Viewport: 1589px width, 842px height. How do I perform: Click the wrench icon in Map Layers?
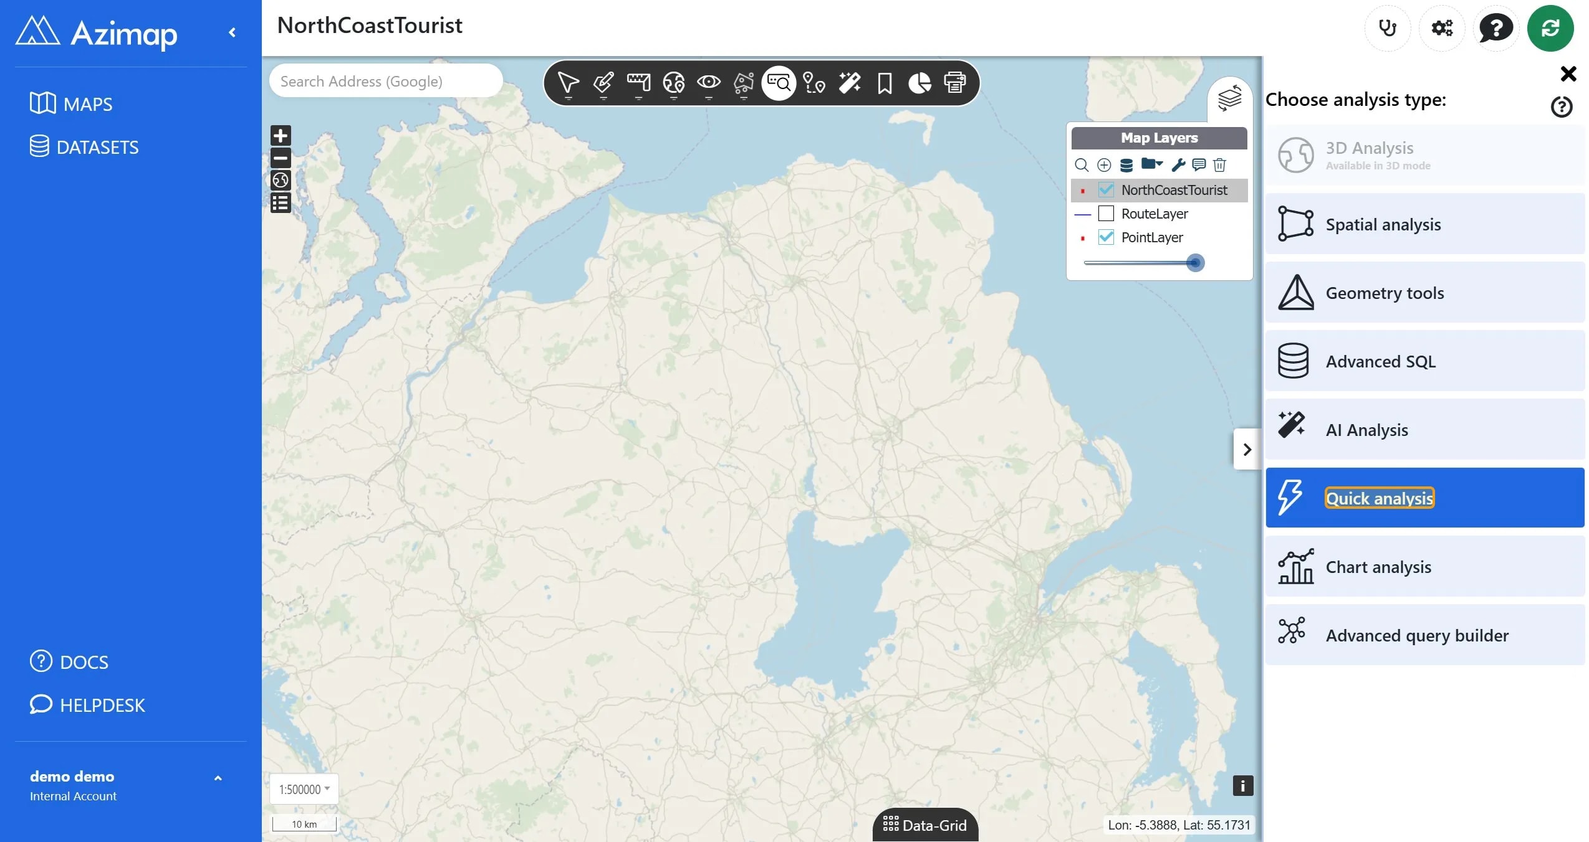pyautogui.click(x=1178, y=164)
